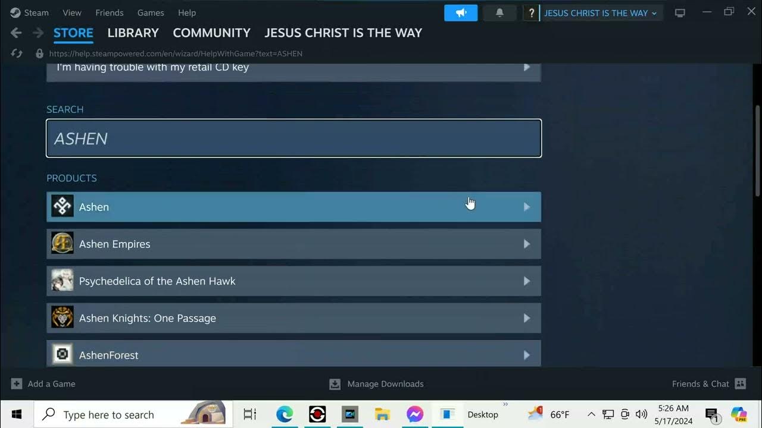This screenshot has width=762, height=428.
Task: Click the arrow on the AshenForest row
Action: pyautogui.click(x=527, y=355)
